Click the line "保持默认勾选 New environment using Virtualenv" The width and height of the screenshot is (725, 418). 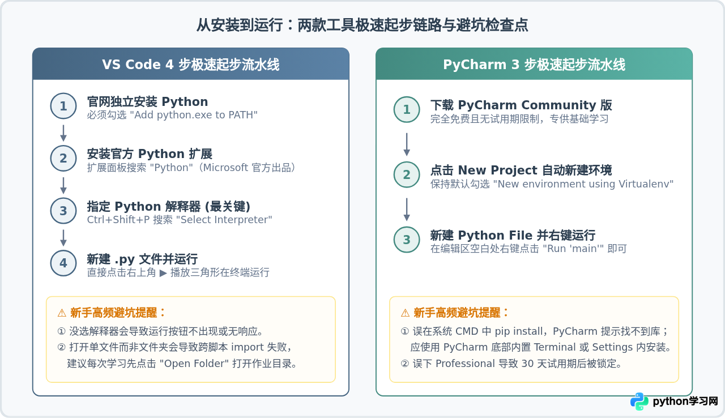pos(552,184)
